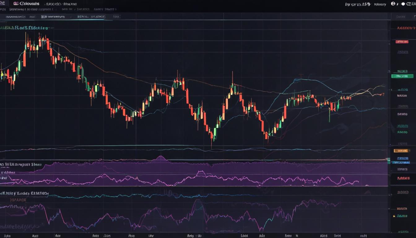
Task: Select the highlighted underlined tab in the toolbar
Action: click(91, 17)
